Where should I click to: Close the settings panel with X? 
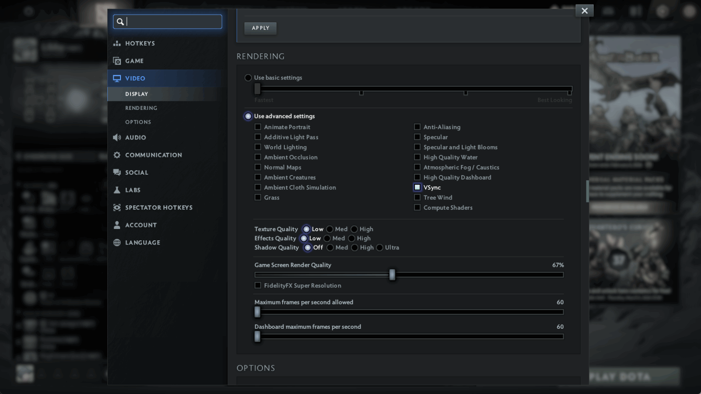click(585, 11)
